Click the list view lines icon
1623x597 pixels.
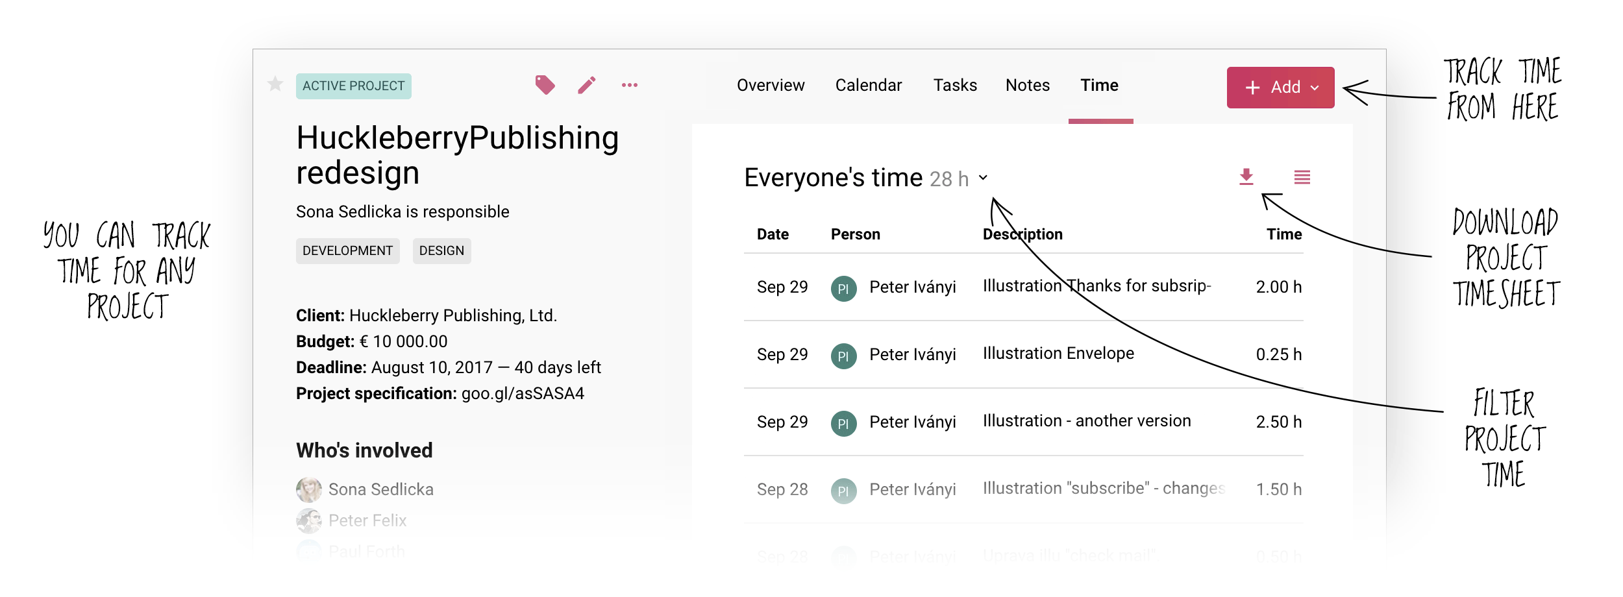click(x=1302, y=177)
